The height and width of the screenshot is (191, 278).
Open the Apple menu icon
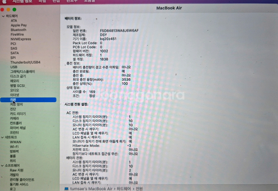pyautogui.click(x=4, y=2)
